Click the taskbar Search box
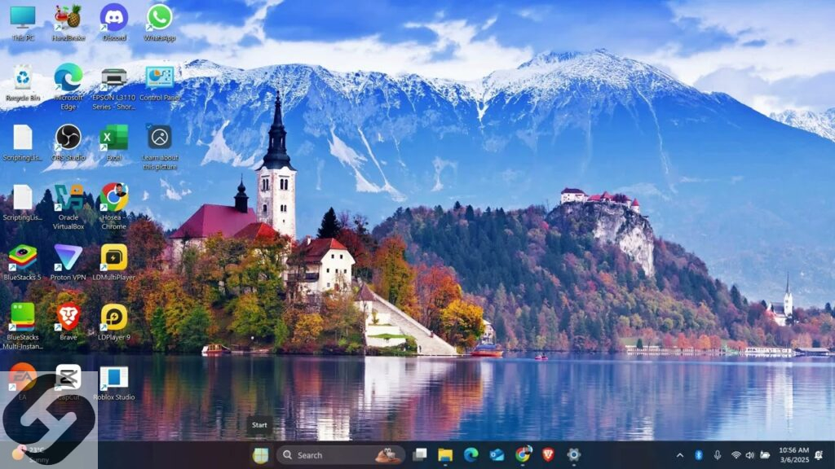The image size is (835, 469). [341, 455]
